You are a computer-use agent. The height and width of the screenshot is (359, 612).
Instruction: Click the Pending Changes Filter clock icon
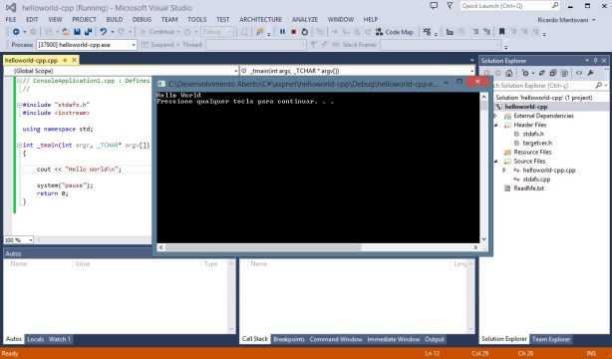525,73
